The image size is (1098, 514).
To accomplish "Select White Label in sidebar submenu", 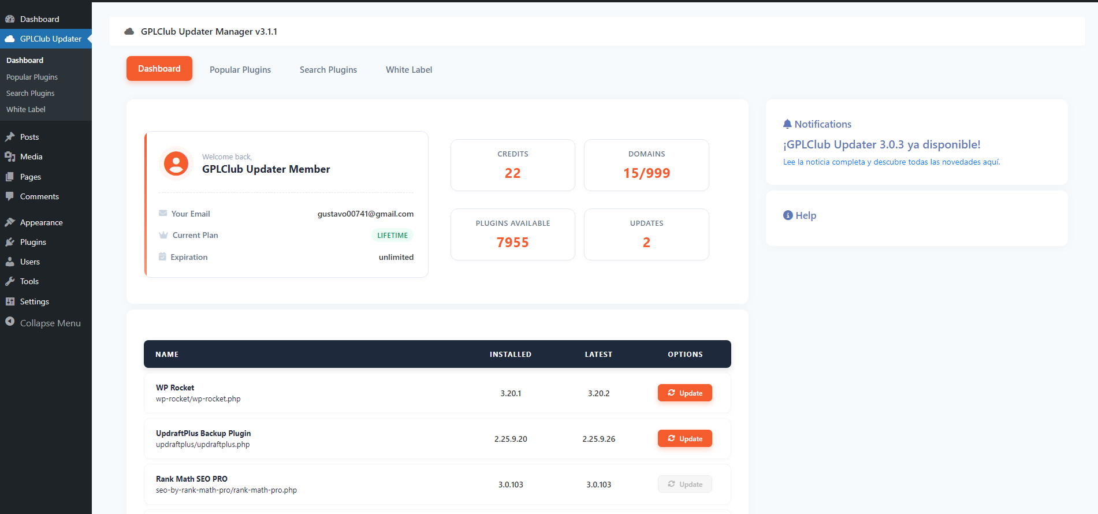I will pos(26,109).
